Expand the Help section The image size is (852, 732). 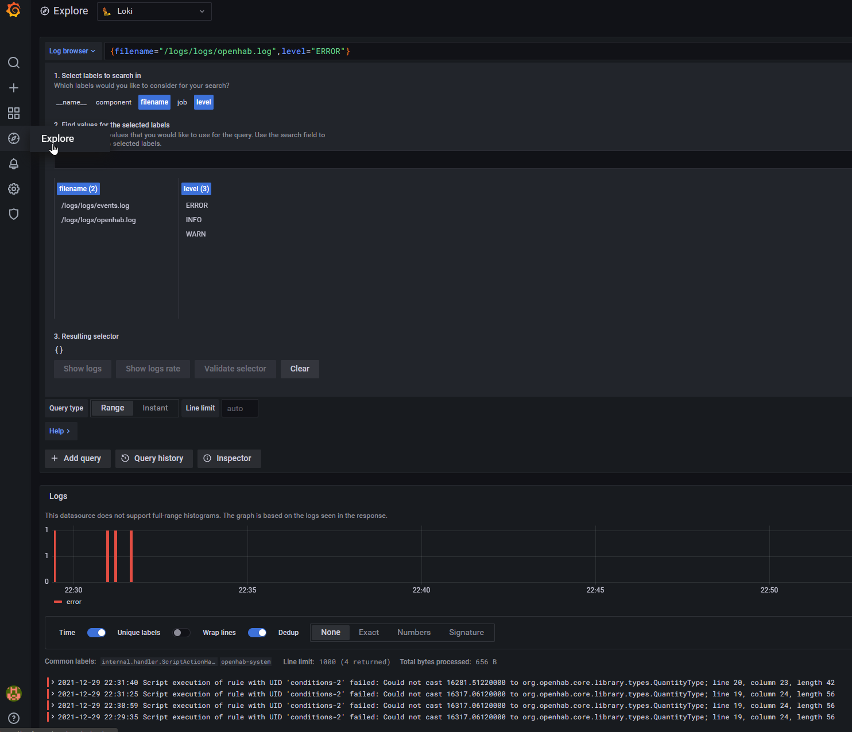pos(60,431)
